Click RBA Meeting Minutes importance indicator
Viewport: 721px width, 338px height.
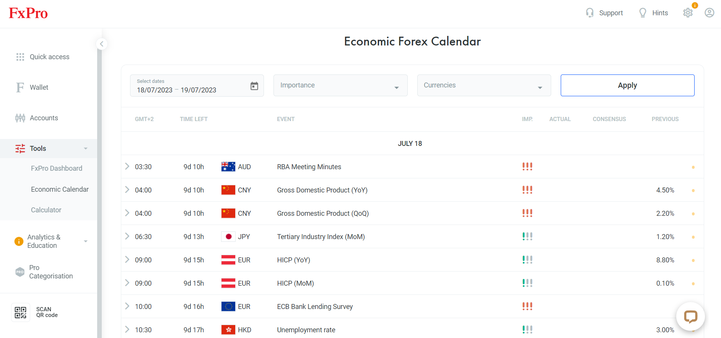(x=527, y=167)
